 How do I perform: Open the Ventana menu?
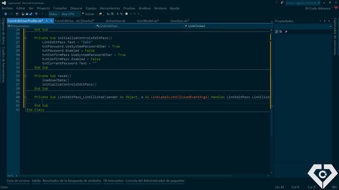pyautogui.click(x=160, y=8)
